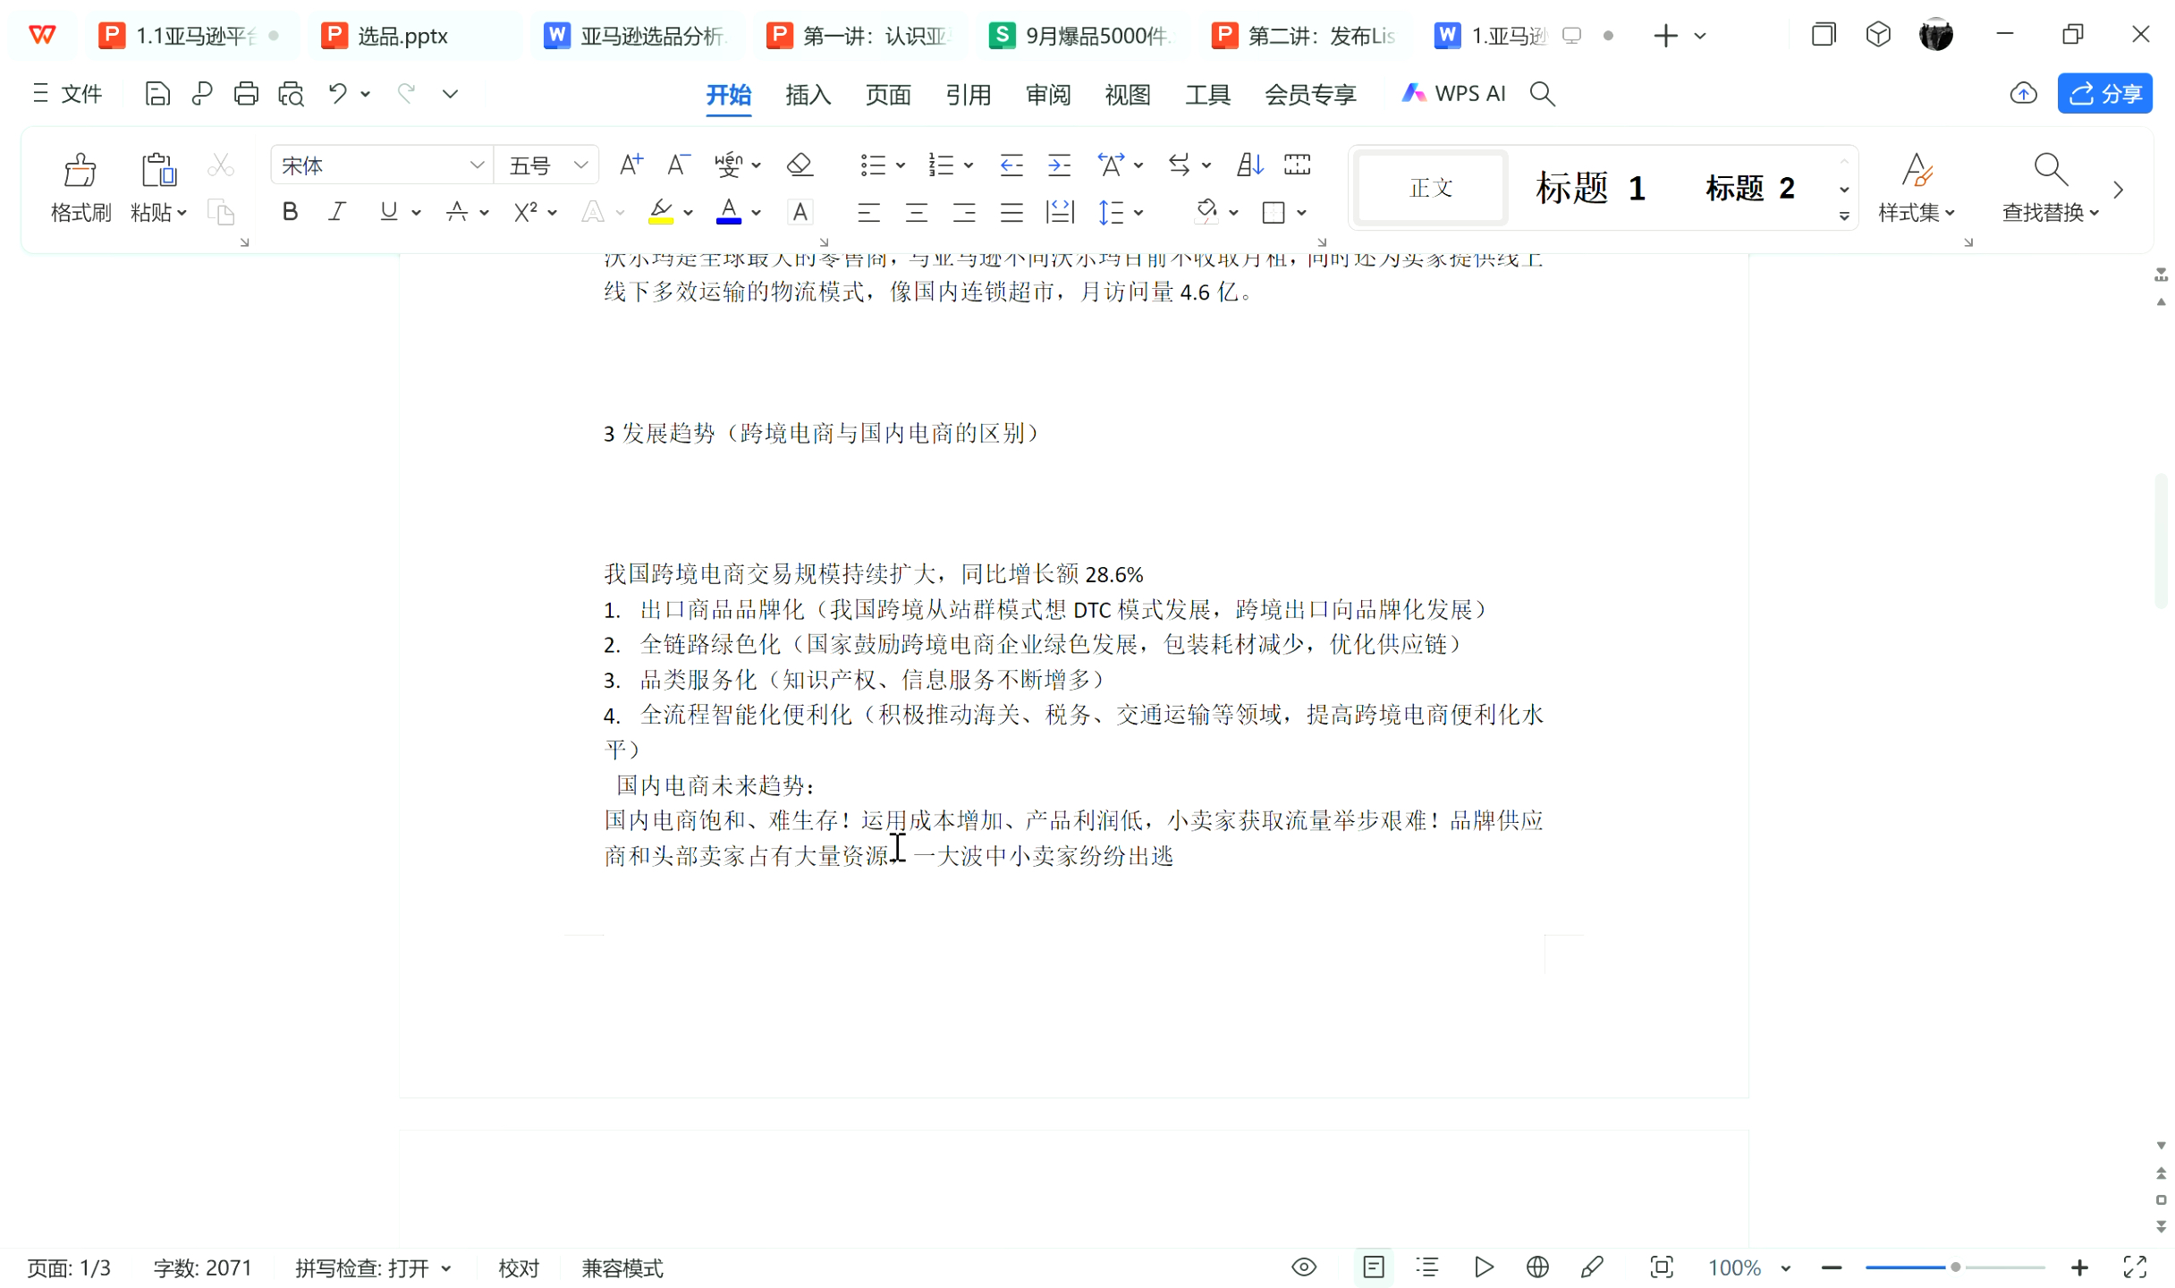Switch to web layout globe icon

coord(1537,1267)
